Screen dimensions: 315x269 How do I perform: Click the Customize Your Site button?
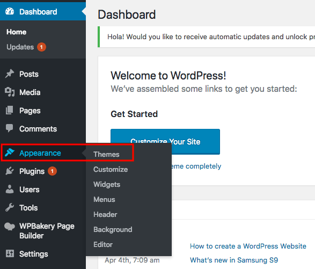pos(165,142)
